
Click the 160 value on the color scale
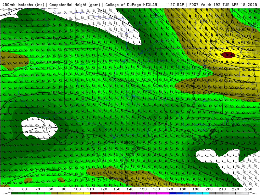point(156,189)
